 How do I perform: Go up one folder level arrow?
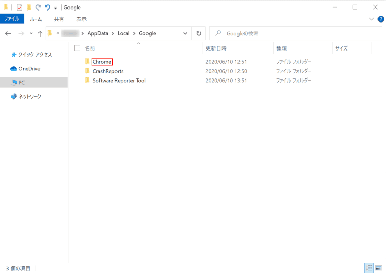point(40,33)
